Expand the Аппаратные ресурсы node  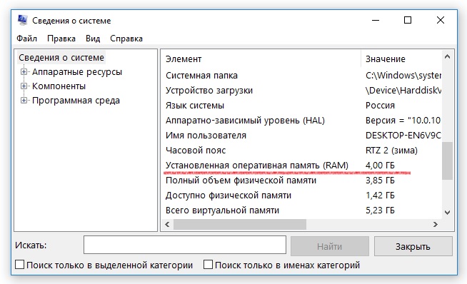(24, 72)
